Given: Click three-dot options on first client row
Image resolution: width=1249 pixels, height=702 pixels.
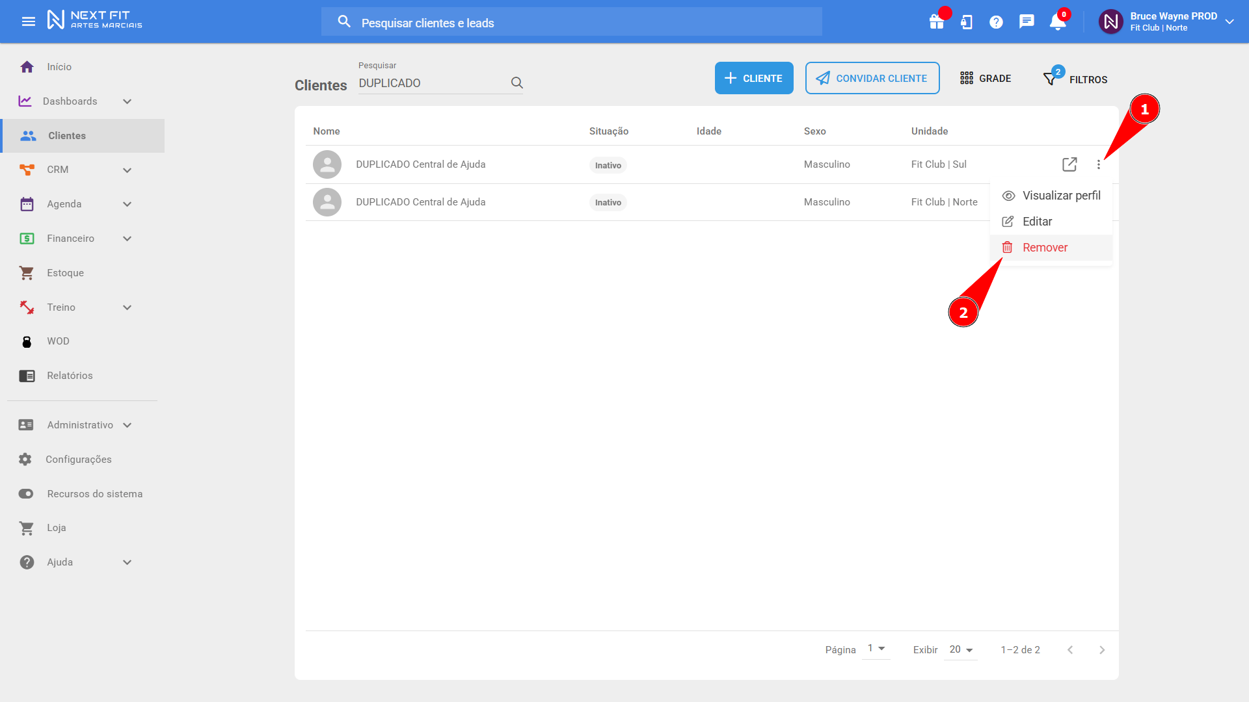Looking at the screenshot, I should click(1099, 164).
